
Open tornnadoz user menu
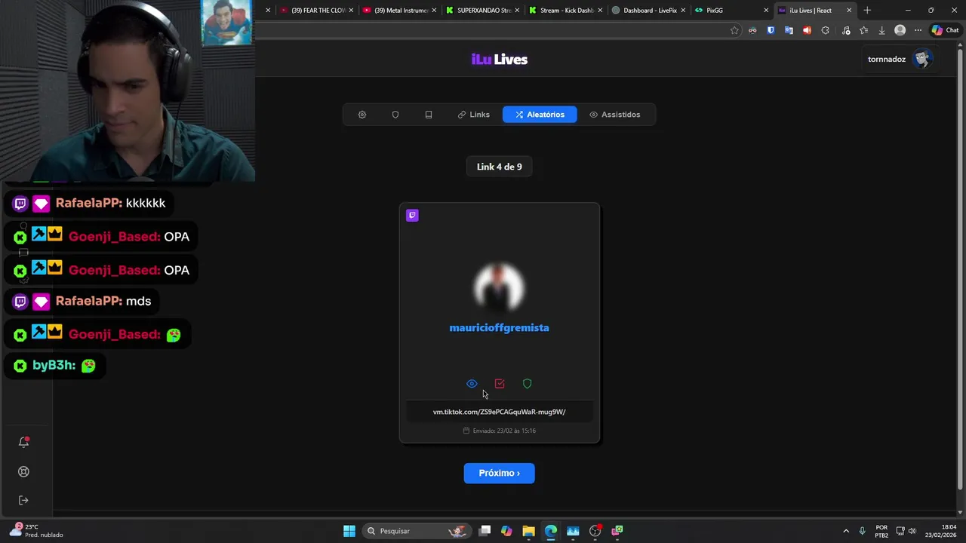tap(900, 59)
